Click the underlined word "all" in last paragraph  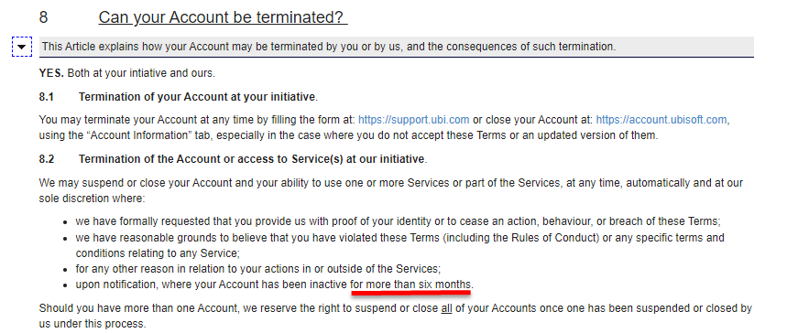coord(446,308)
